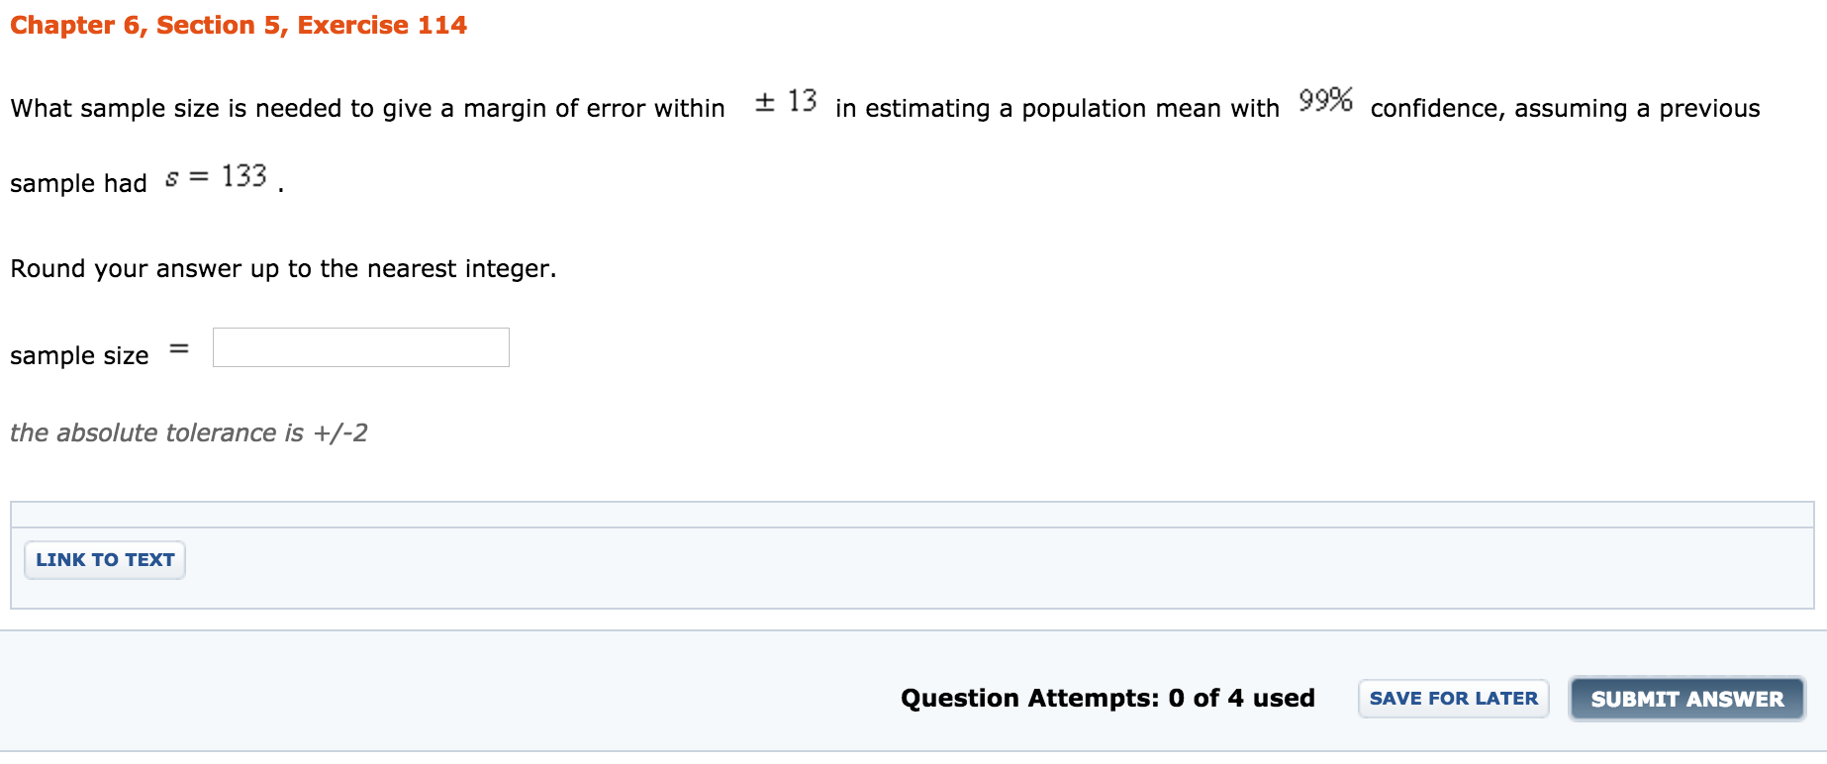Click the Exercise 114 heading
The height and width of the screenshot is (764, 1827).
pyautogui.click(x=396, y=24)
